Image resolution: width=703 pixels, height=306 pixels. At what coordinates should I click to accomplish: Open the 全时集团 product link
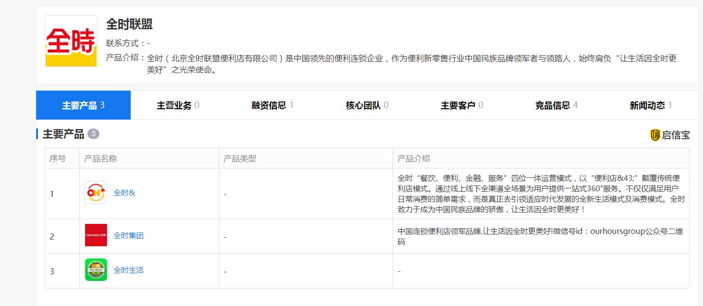[128, 235]
